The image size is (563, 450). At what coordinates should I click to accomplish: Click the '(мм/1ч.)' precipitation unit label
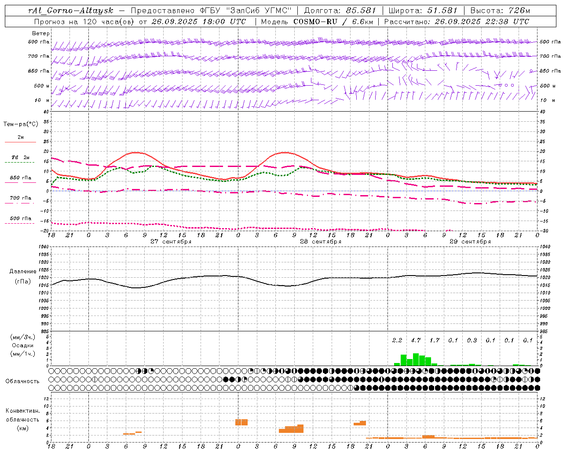(22, 354)
